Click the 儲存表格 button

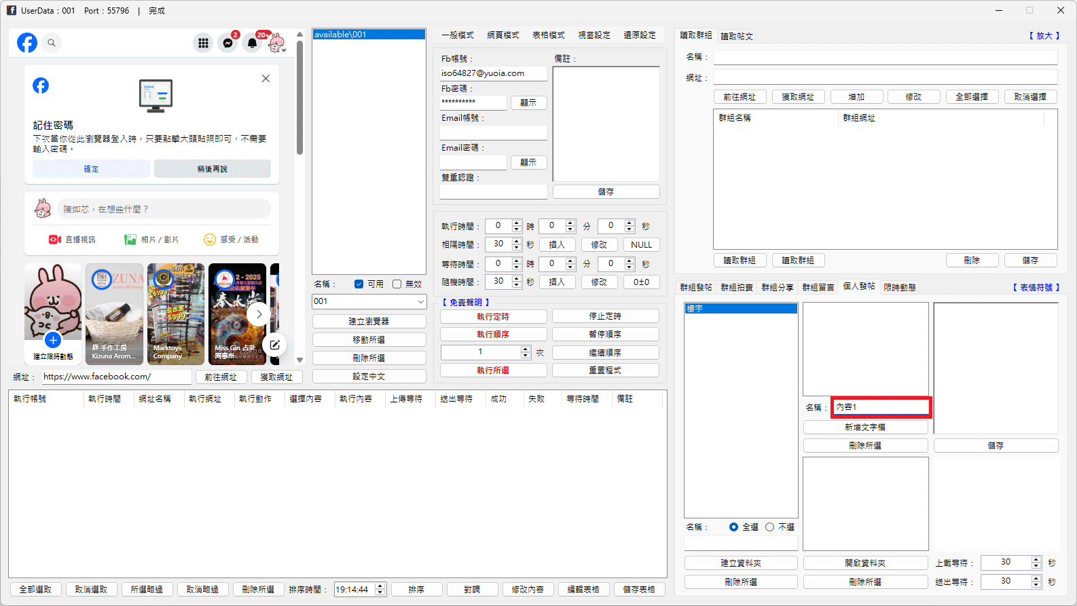point(639,590)
